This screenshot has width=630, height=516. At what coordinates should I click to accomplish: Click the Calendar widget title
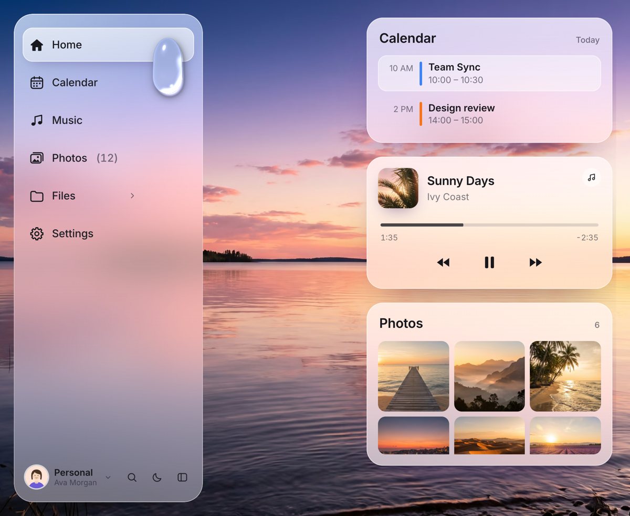(407, 38)
